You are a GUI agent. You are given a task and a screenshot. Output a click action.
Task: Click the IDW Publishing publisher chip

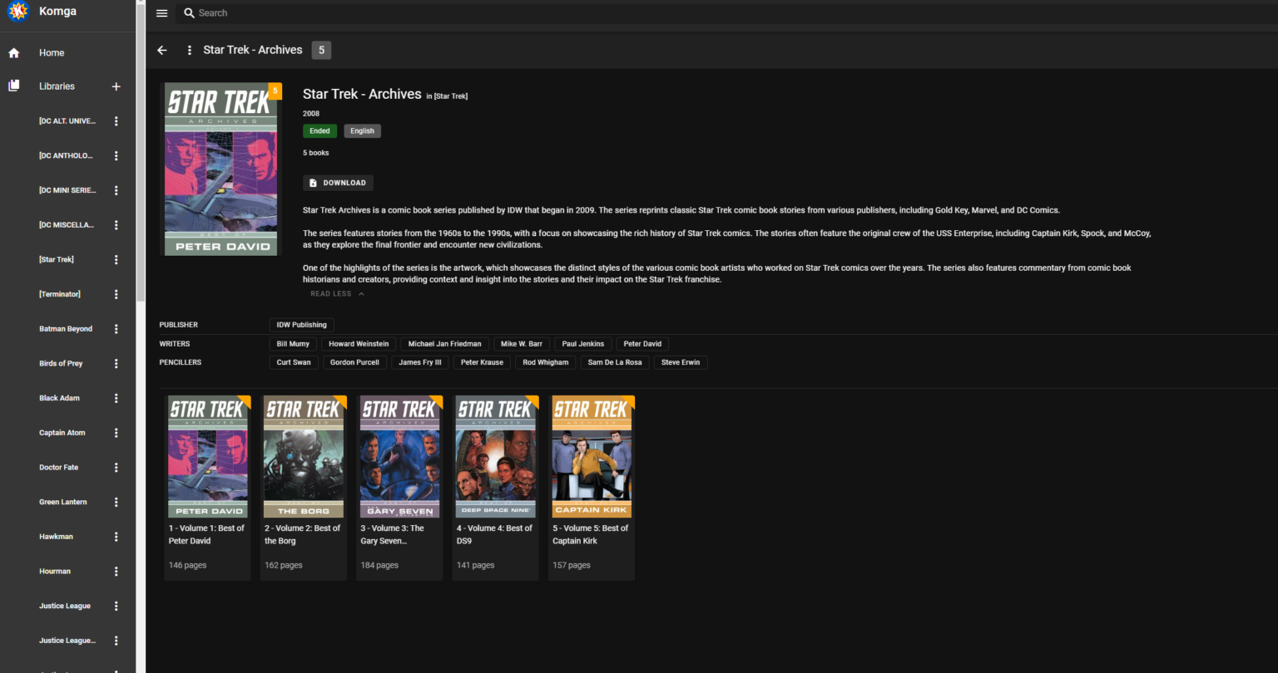click(301, 325)
